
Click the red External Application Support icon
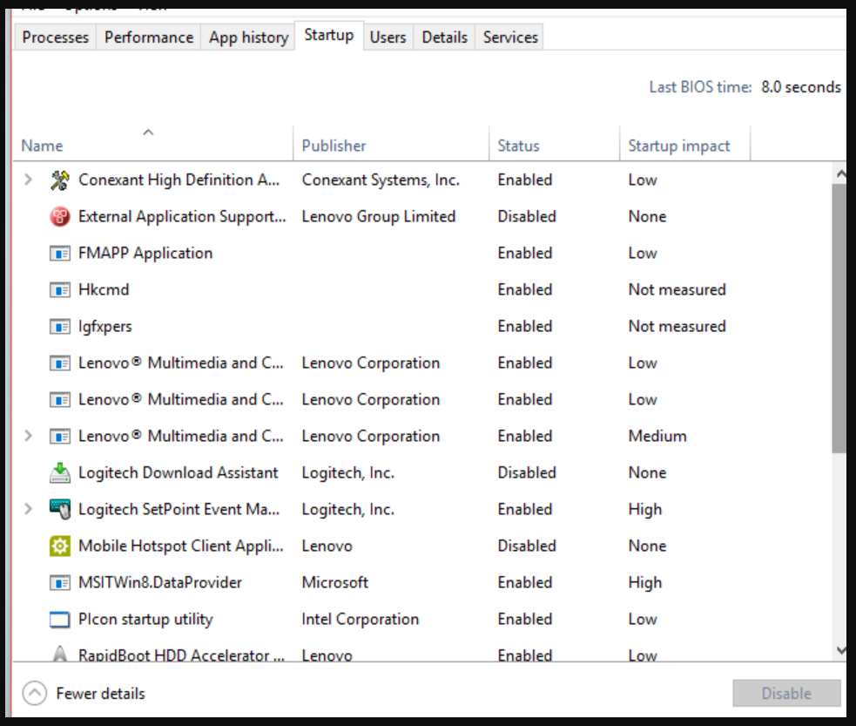coord(59,217)
